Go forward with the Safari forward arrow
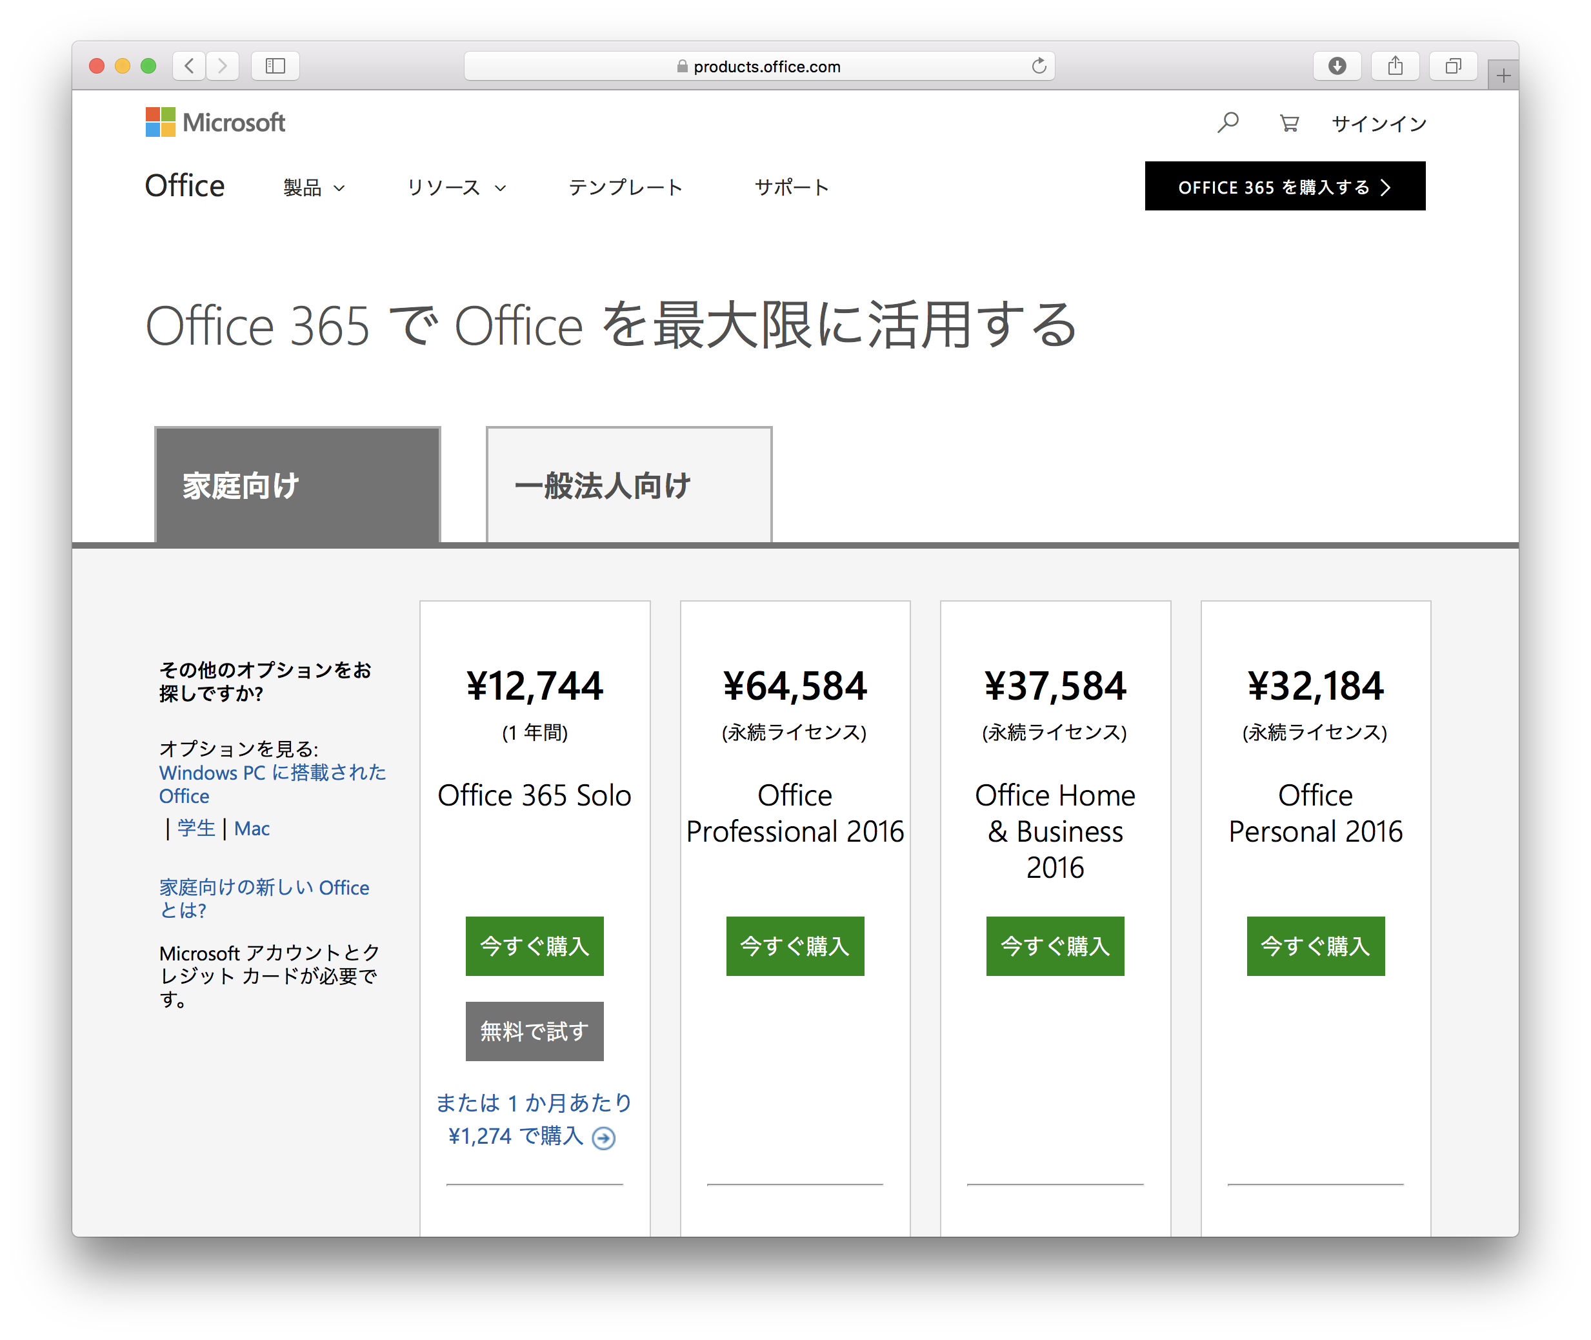1591x1340 pixels. pos(223,66)
